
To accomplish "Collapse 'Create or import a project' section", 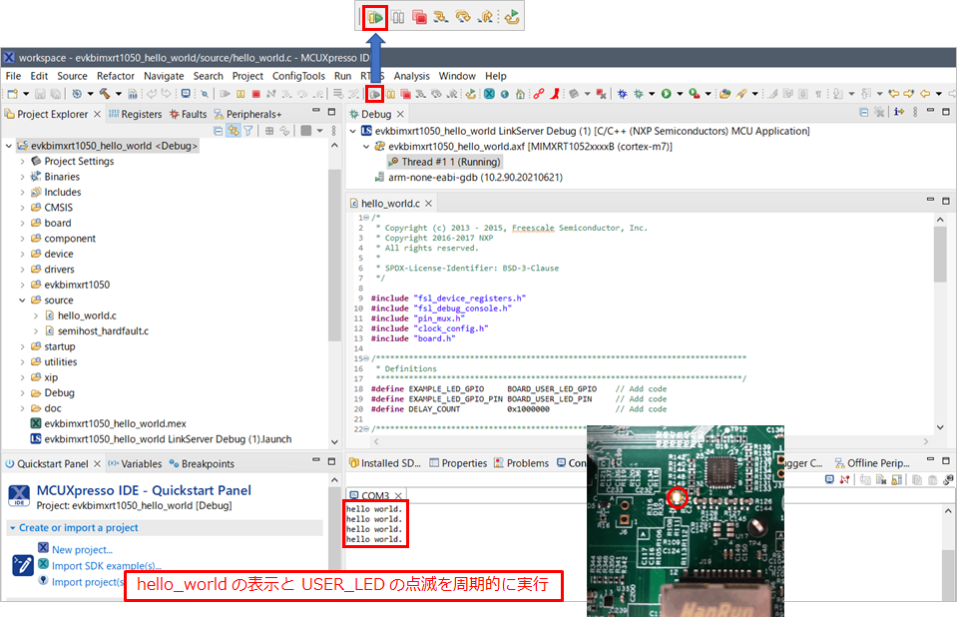I will pos(12,528).
